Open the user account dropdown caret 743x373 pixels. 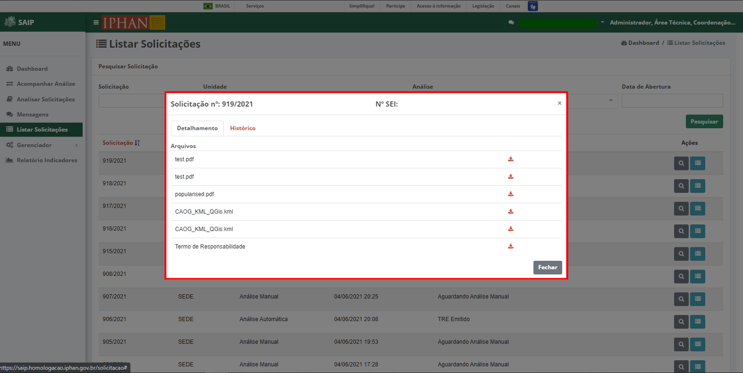602,22
